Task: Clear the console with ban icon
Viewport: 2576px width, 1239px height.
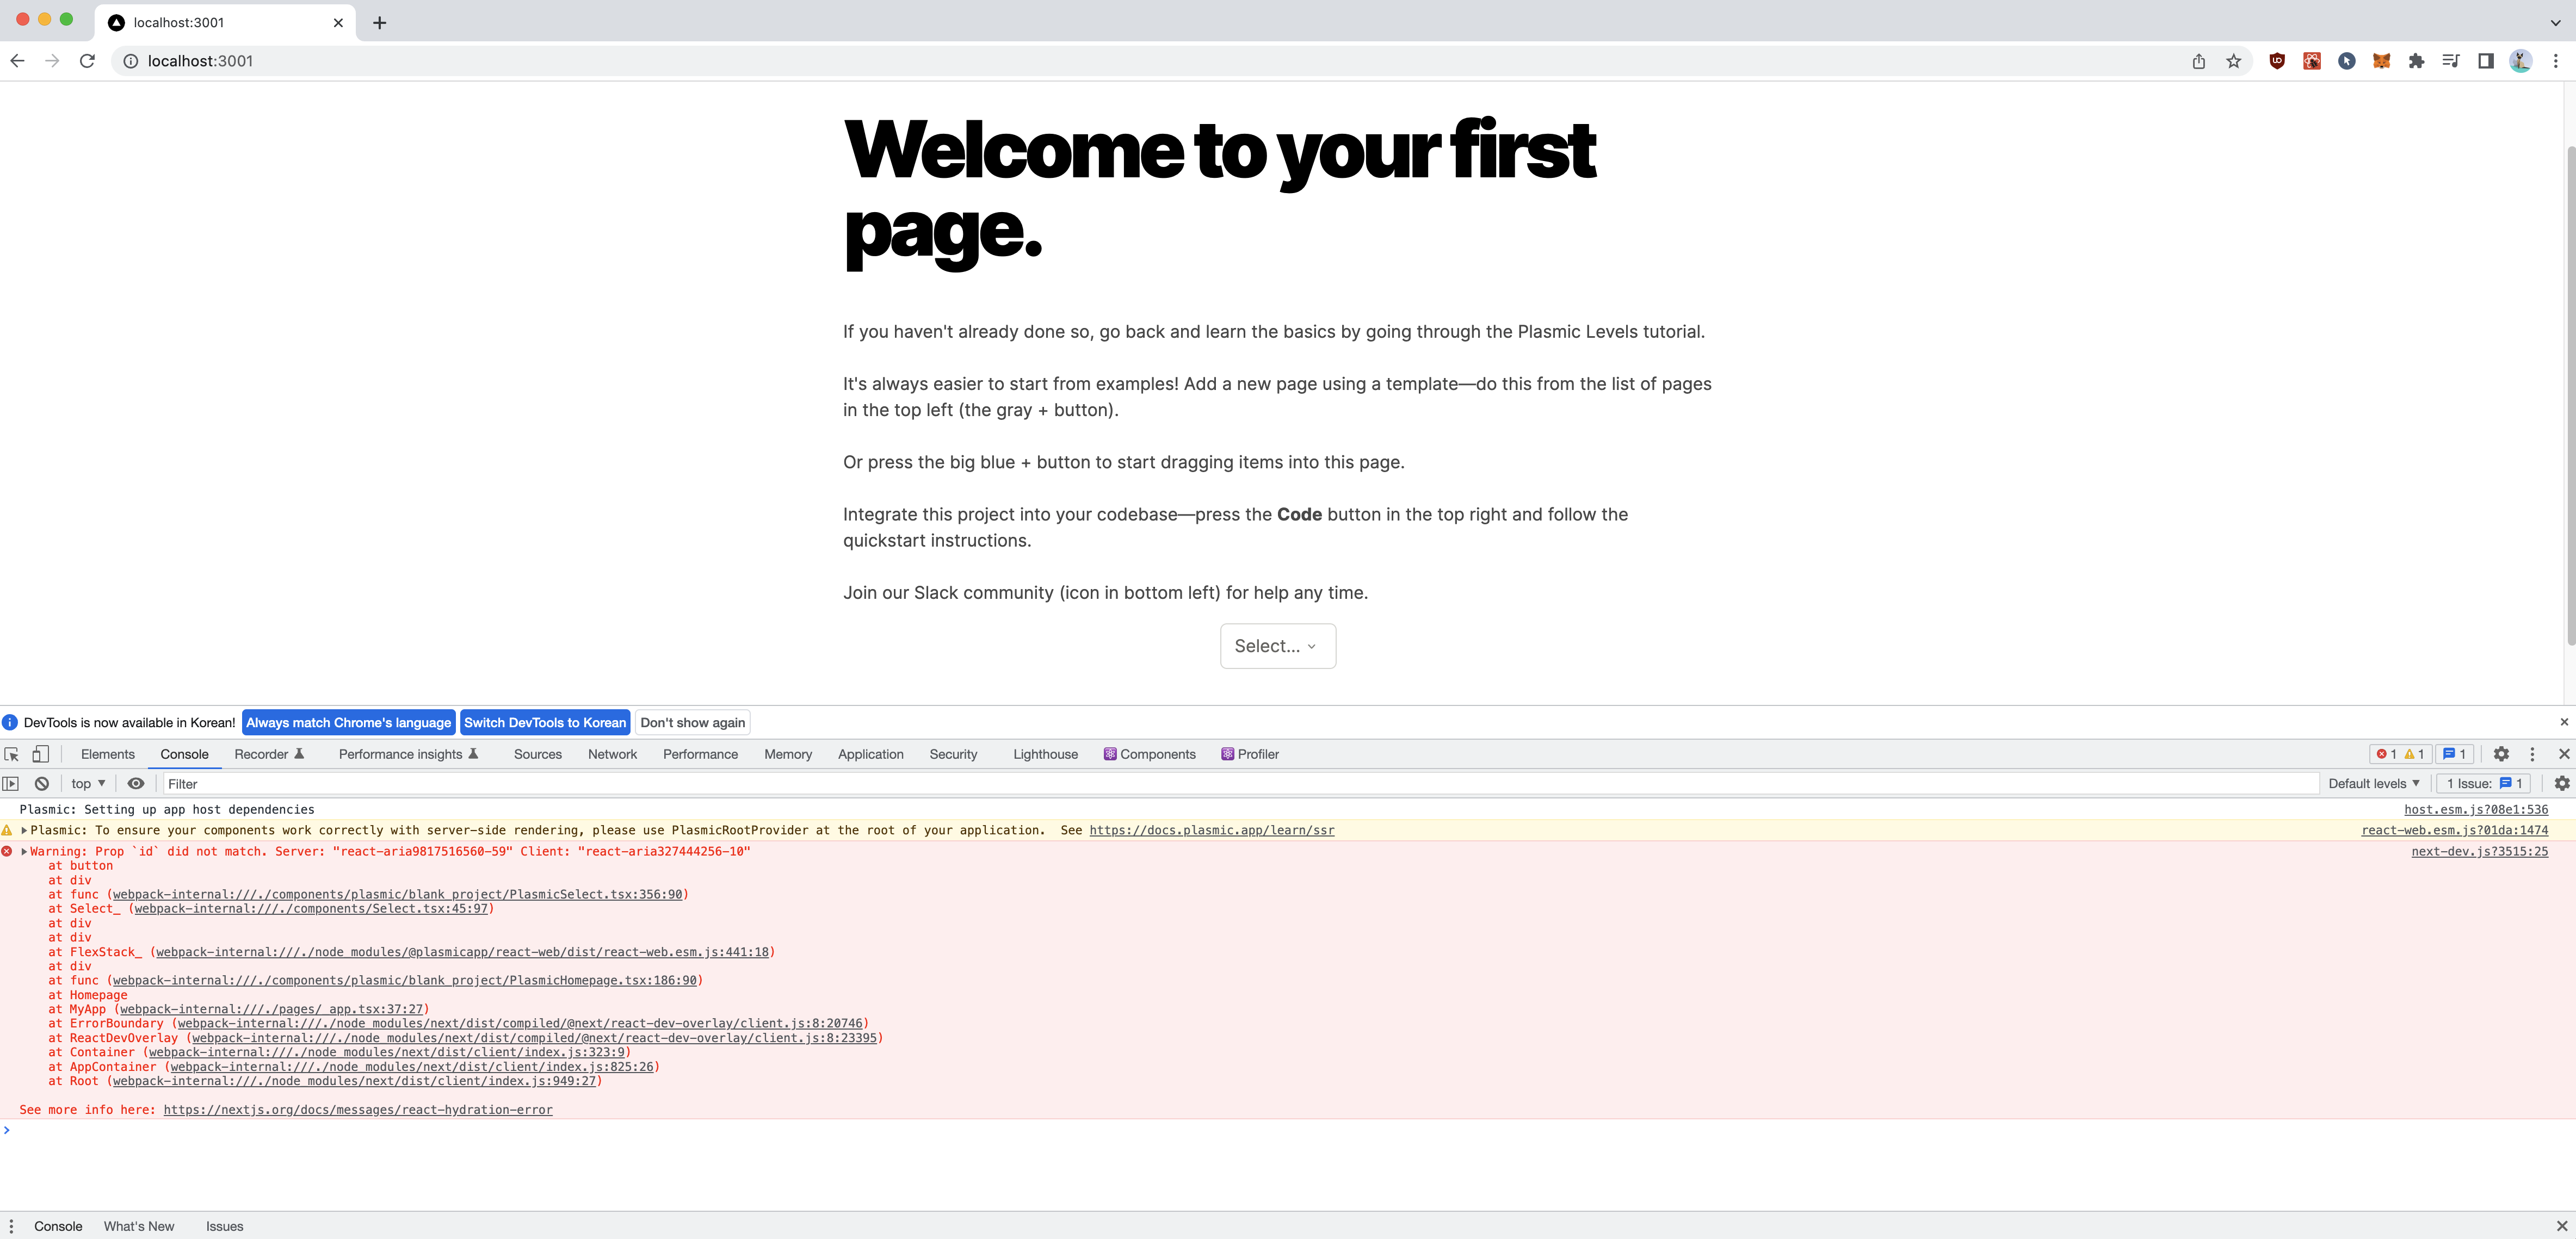Action: click(42, 784)
